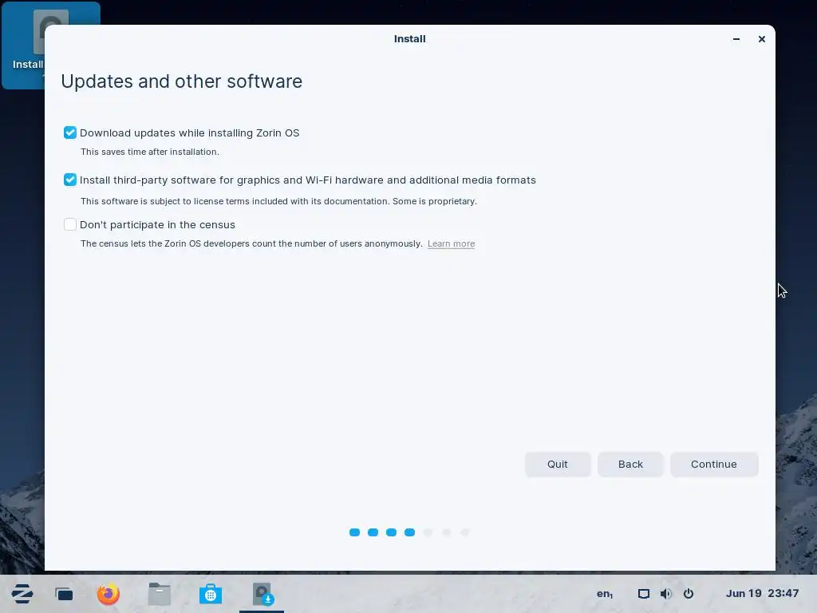
Task: Open the Zorin menu in taskbar
Action: (x=22, y=594)
